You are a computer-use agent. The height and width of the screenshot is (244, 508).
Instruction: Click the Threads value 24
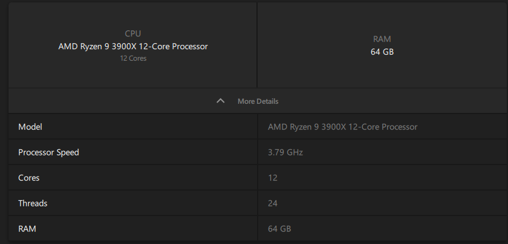pyautogui.click(x=273, y=203)
